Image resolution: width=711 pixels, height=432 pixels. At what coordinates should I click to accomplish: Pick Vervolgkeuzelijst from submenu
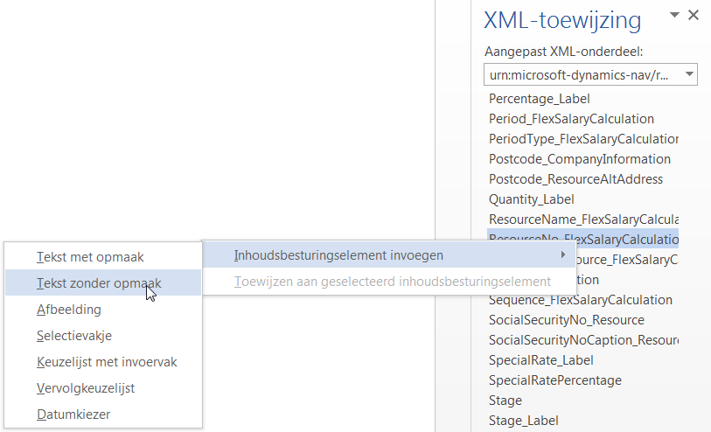[x=86, y=388]
